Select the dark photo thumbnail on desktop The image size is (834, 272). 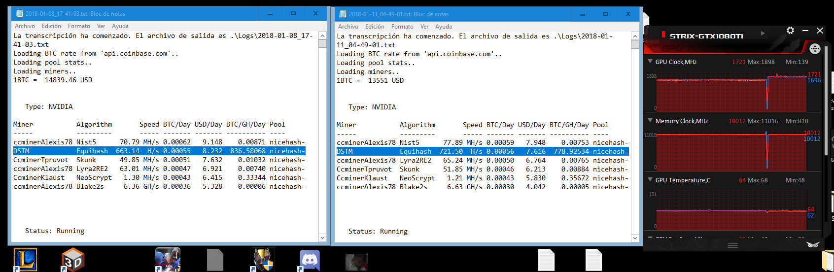click(356, 262)
